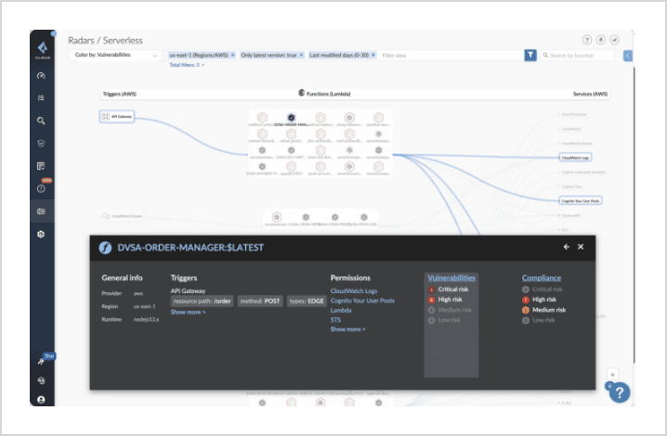The image size is (667, 436).
Task: Open the shield check policies icon
Action: click(41, 143)
